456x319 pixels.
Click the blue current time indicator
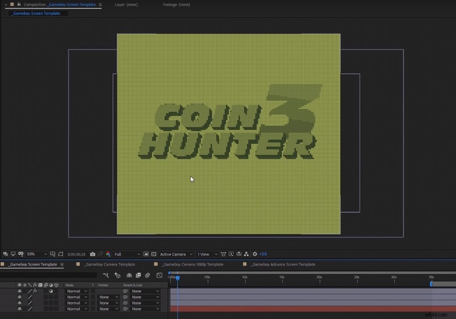[177, 278]
